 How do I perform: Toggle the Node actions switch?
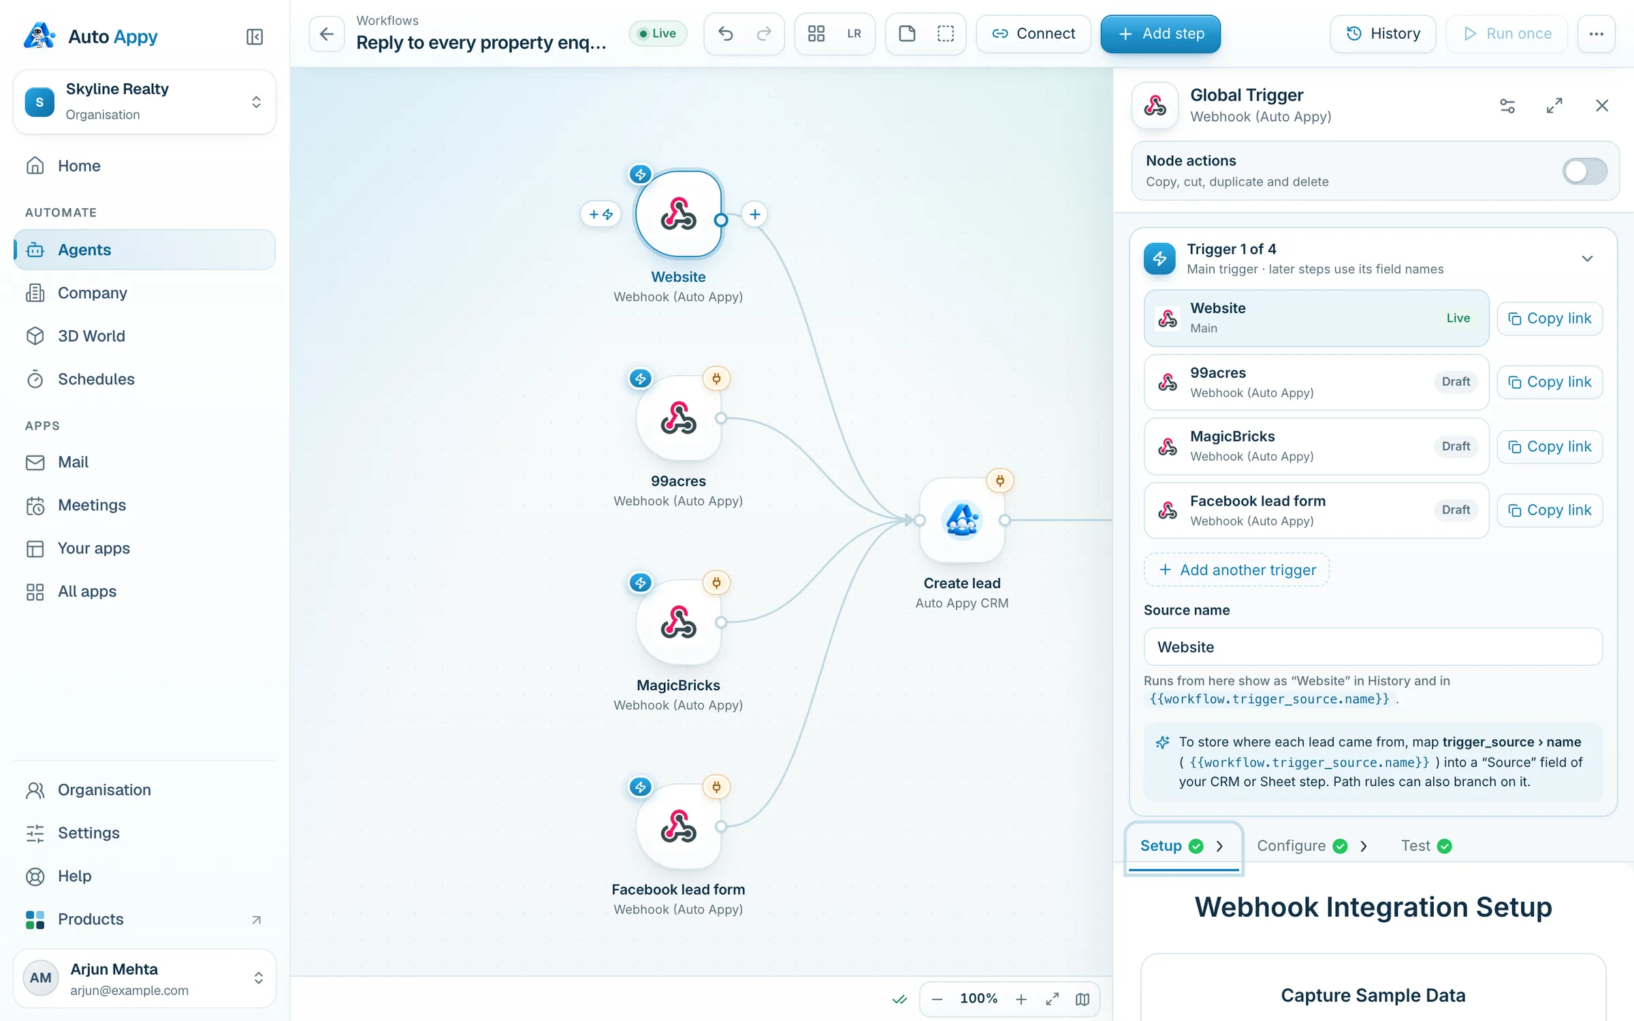coord(1585,171)
